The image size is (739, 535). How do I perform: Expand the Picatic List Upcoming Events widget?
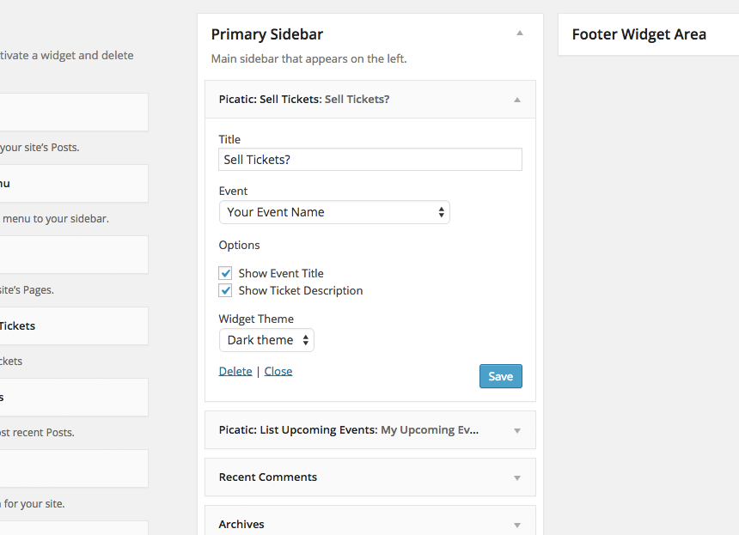[370, 430]
